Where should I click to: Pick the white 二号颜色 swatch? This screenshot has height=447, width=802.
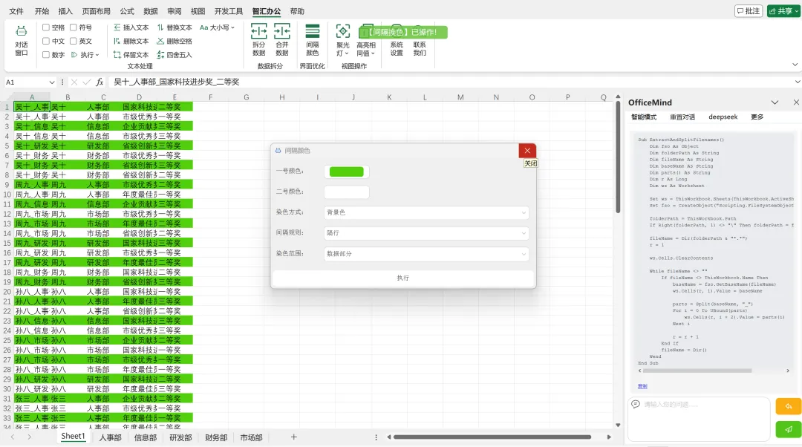coord(346,192)
